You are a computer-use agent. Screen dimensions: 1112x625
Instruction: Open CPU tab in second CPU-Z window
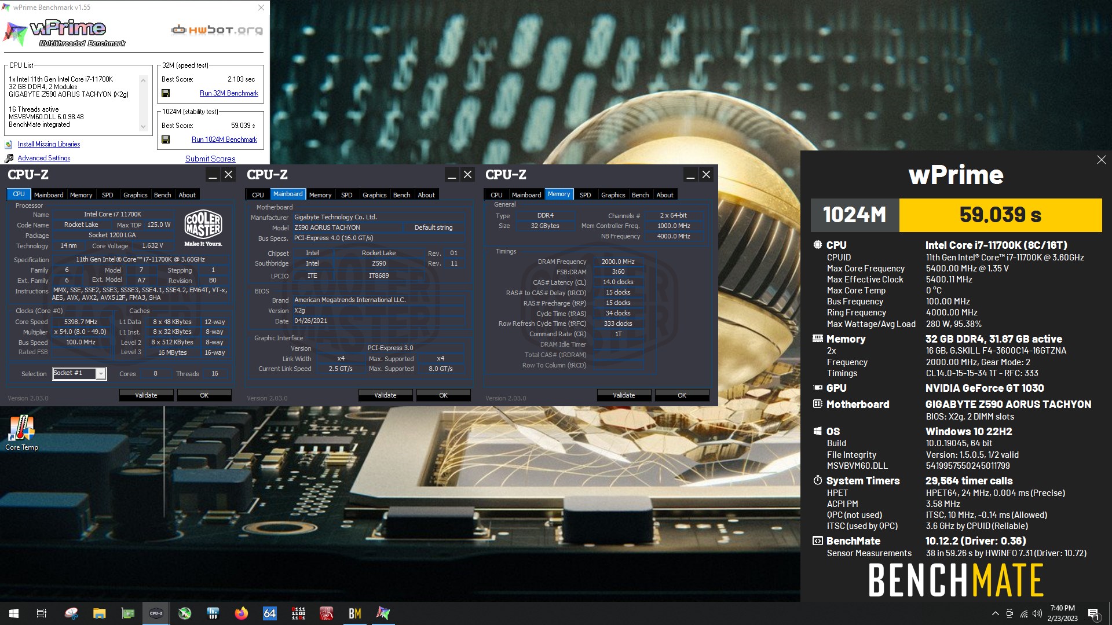point(258,195)
